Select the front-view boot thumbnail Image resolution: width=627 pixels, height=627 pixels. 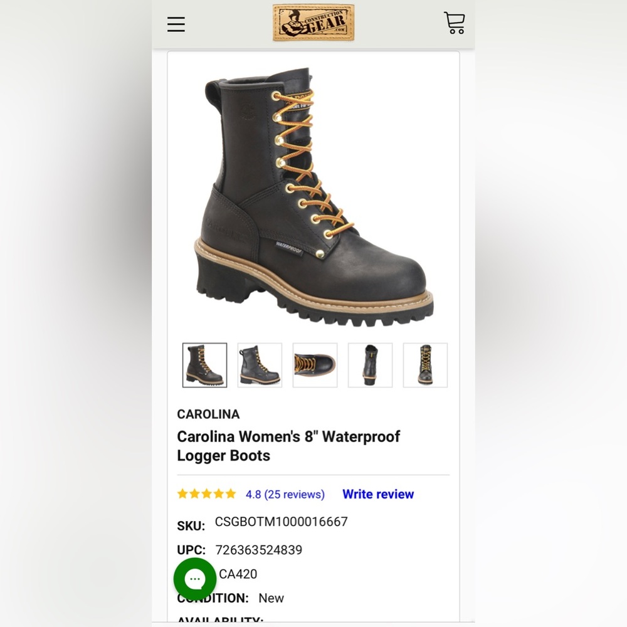point(426,365)
